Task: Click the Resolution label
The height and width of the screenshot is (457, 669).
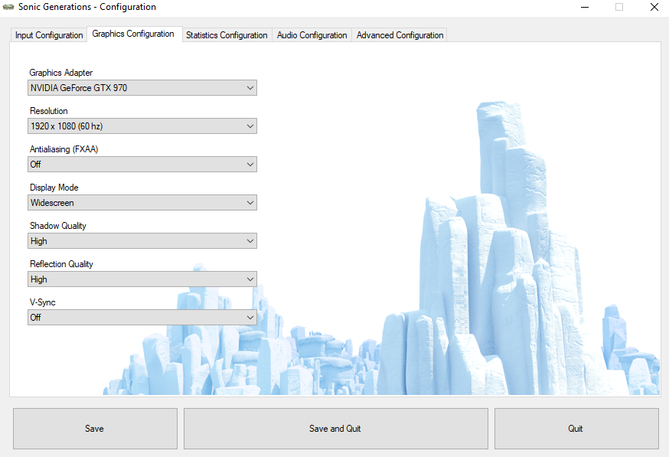Action: pyautogui.click(x=49, y=111)
